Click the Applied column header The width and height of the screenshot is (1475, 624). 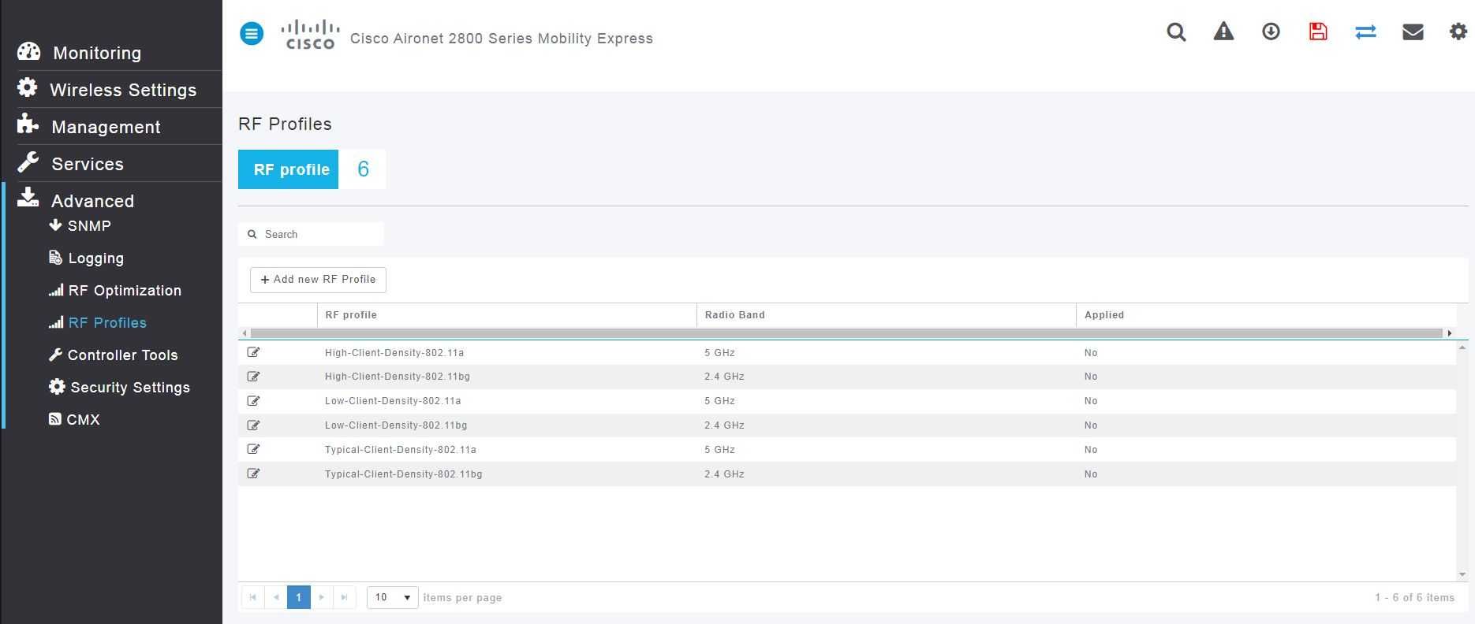[1266, 315]
